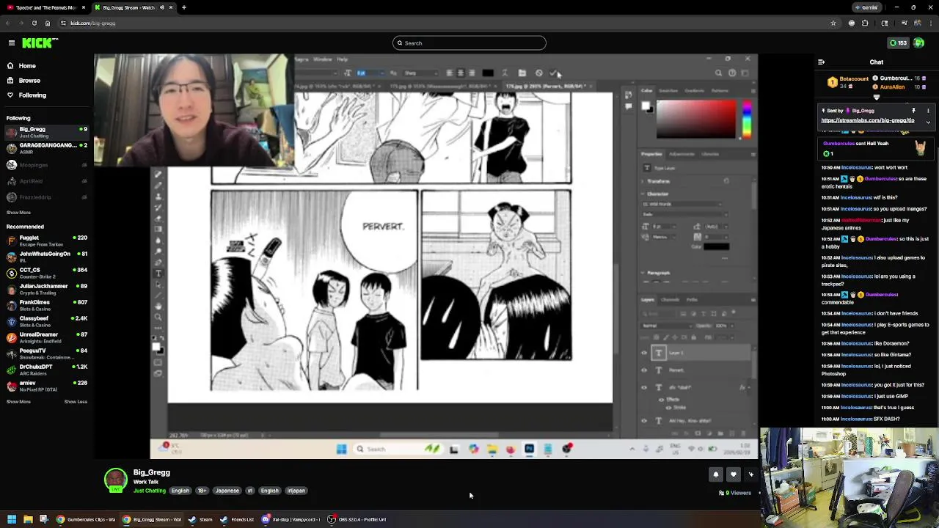Click the 18+ stream tag
Screen dimensions: 939x528
coord(202,491)
